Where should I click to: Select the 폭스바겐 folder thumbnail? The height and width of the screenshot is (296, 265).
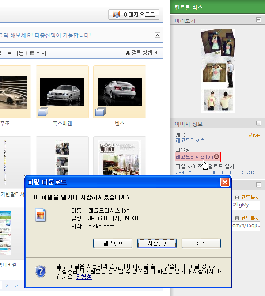tap(62, 92)
